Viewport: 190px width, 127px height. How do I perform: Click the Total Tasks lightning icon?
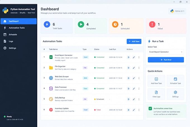tap(47, 24)
